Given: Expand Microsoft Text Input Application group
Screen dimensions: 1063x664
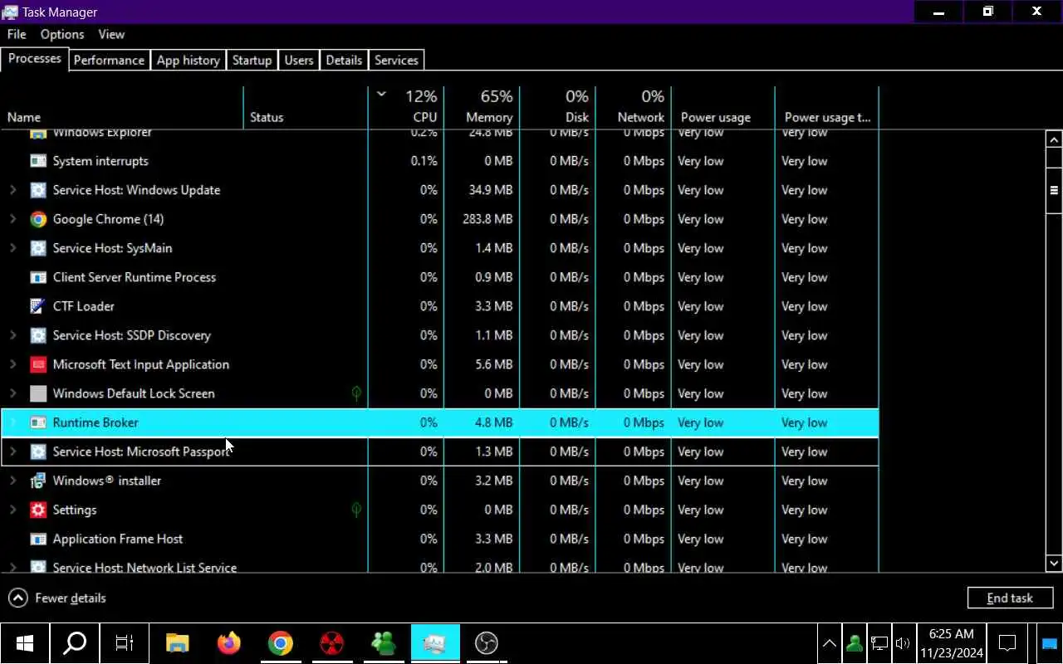Looking at the screenshot, I should click(x=12, y=364).
